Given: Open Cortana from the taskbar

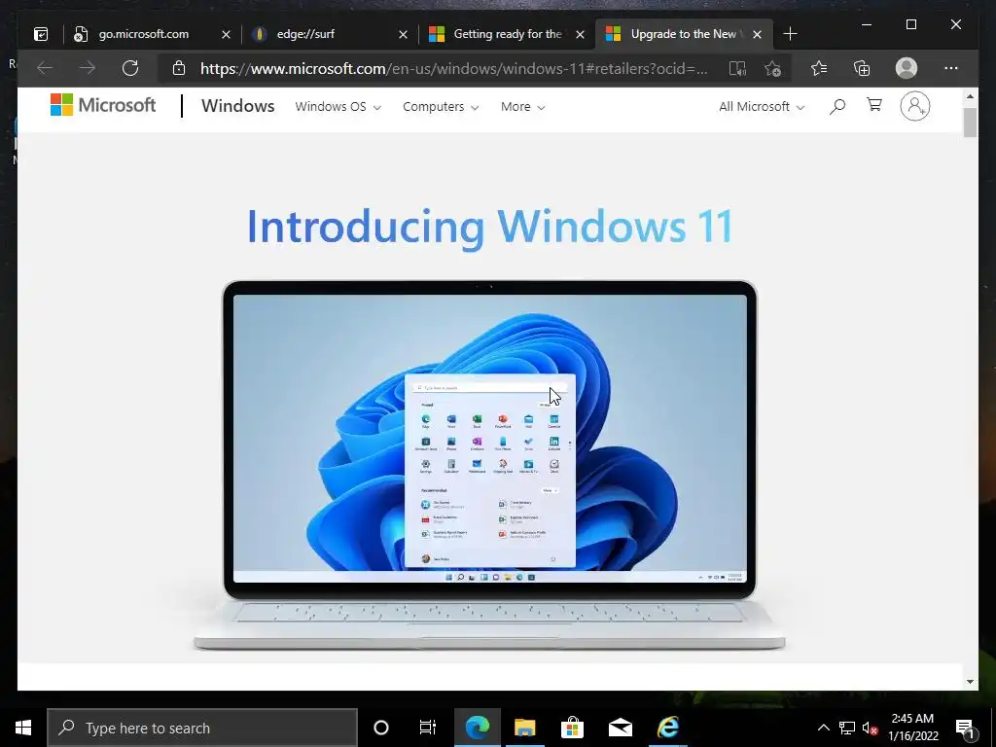Looking at the screenshot, I should pyautogui.click(x=381, y=728).
